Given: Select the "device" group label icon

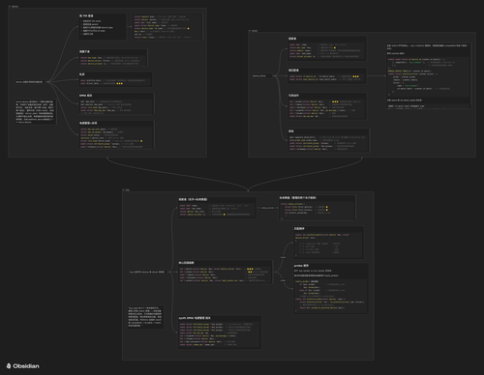Looking at the screenshot, I should pos(10,6).
